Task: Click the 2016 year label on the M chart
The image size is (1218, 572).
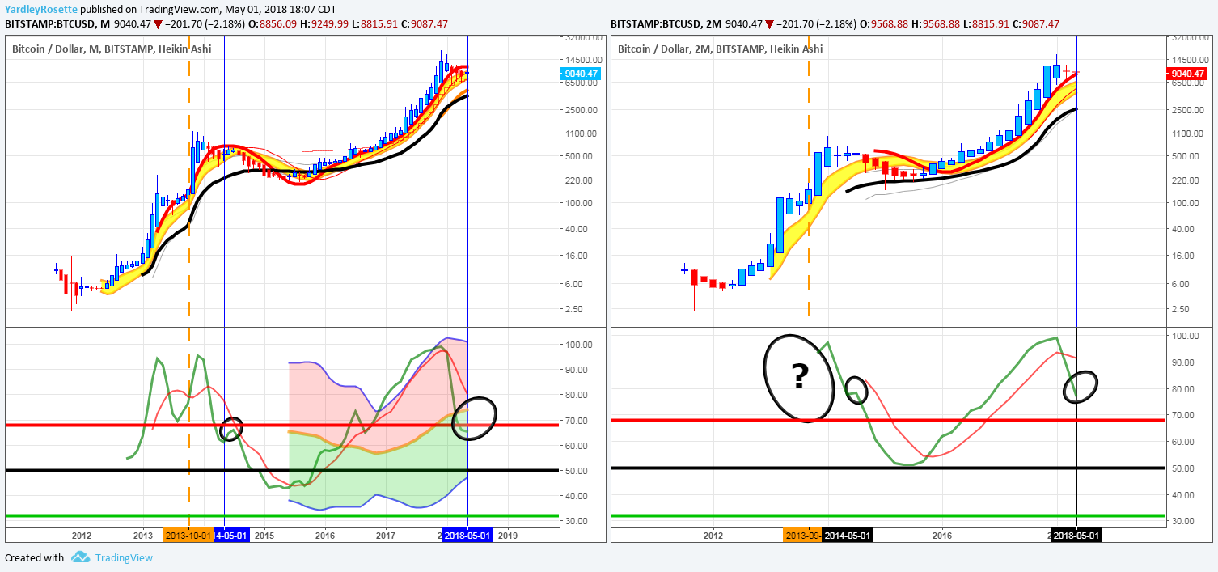Action: click(325, 535)
